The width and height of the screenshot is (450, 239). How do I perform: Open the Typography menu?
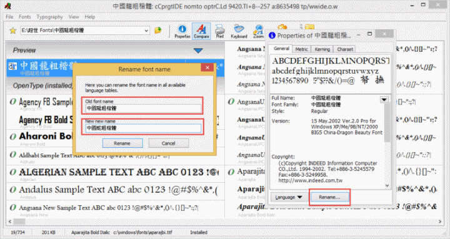pos(49,17)
